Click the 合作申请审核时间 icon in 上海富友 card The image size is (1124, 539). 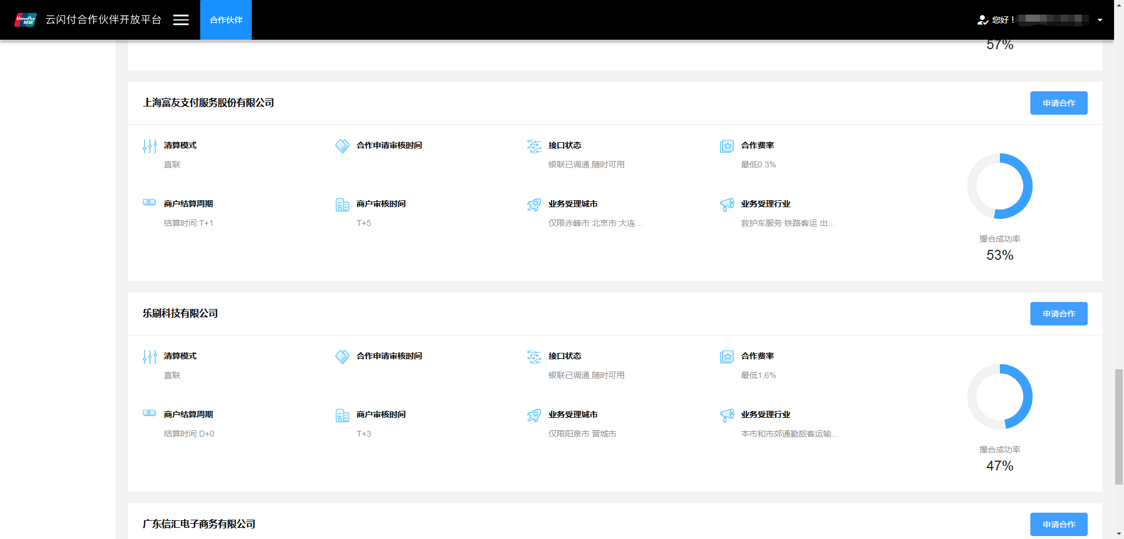[342, 146]
